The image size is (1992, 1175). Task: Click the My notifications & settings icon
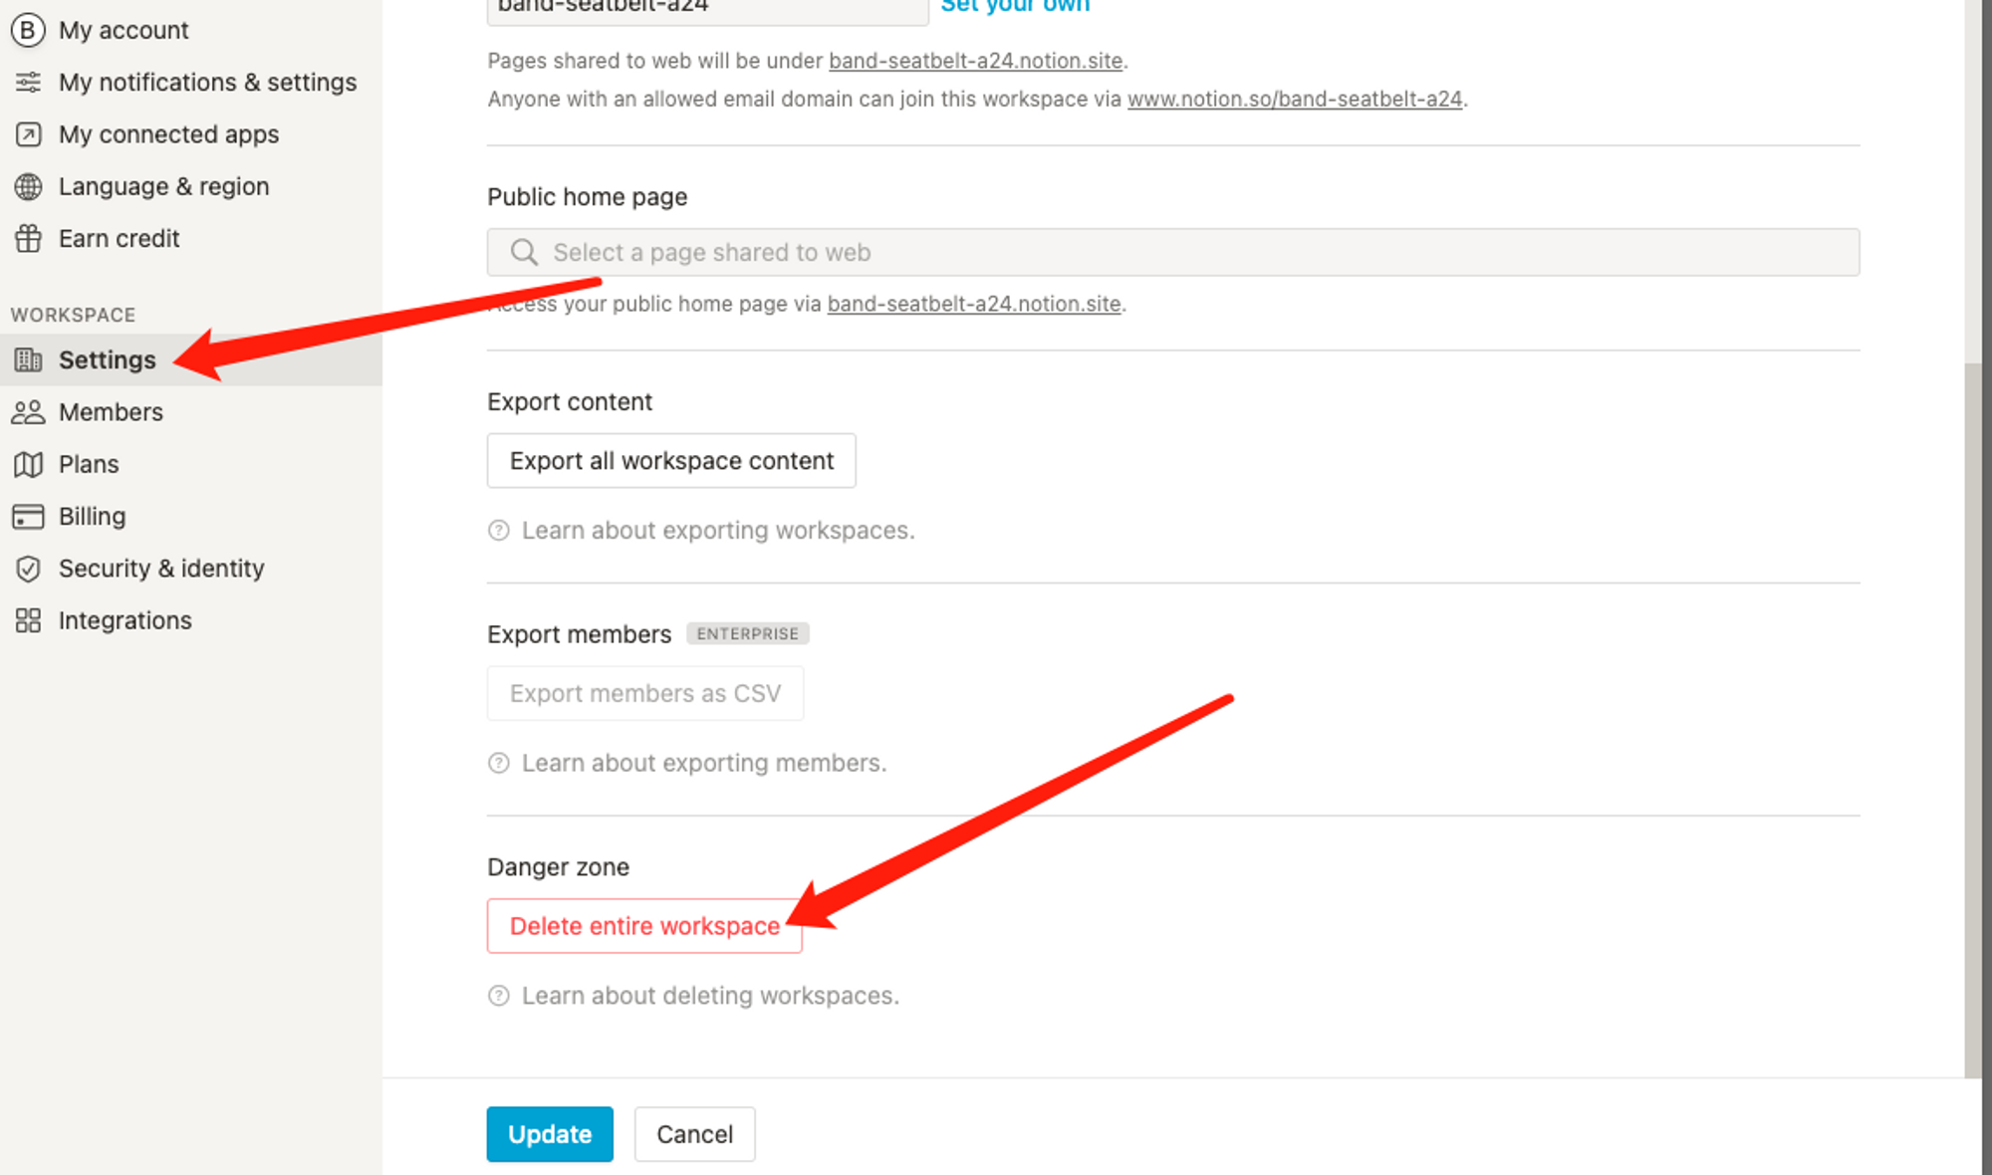[29, 81]
